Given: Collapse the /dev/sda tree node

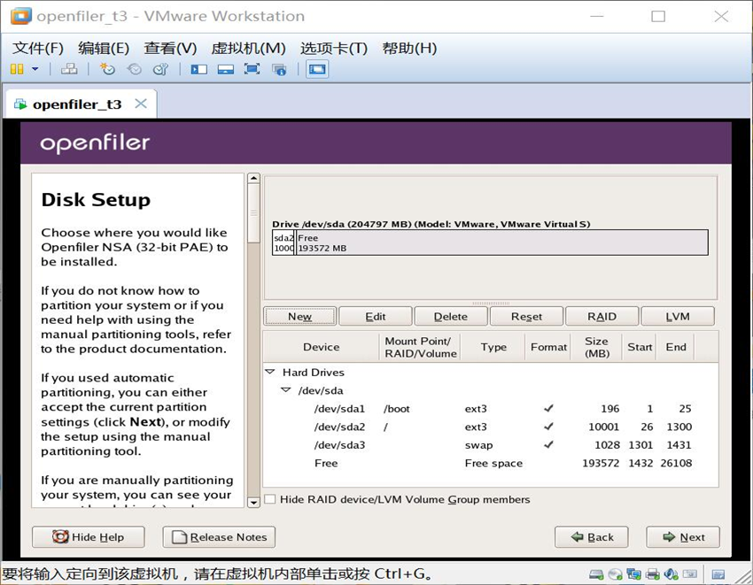Looking at the screenshot, I should point(286,390).
